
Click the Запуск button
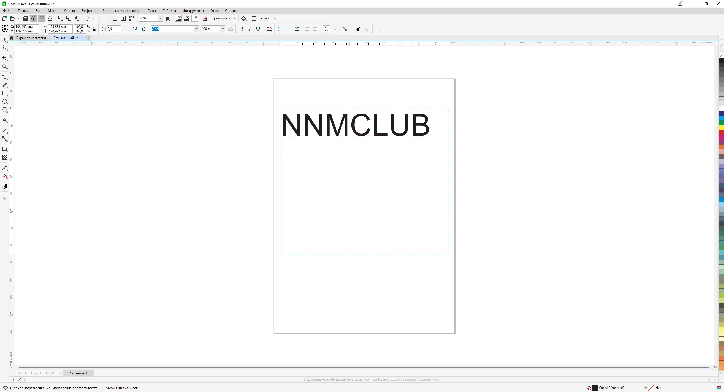tap(263, 18)
